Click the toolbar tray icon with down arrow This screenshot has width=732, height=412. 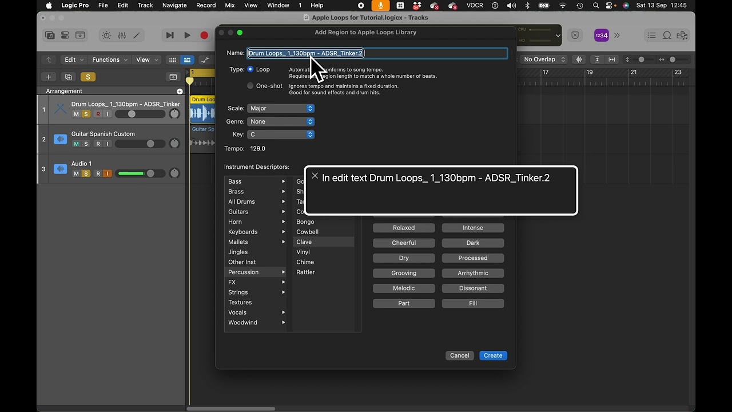[80, 35]
